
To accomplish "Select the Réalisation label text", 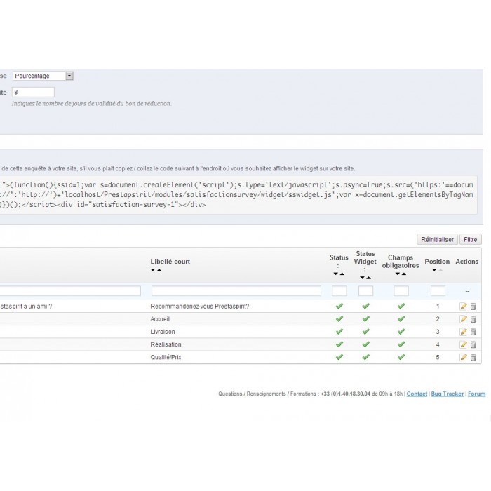I will 166,344.
